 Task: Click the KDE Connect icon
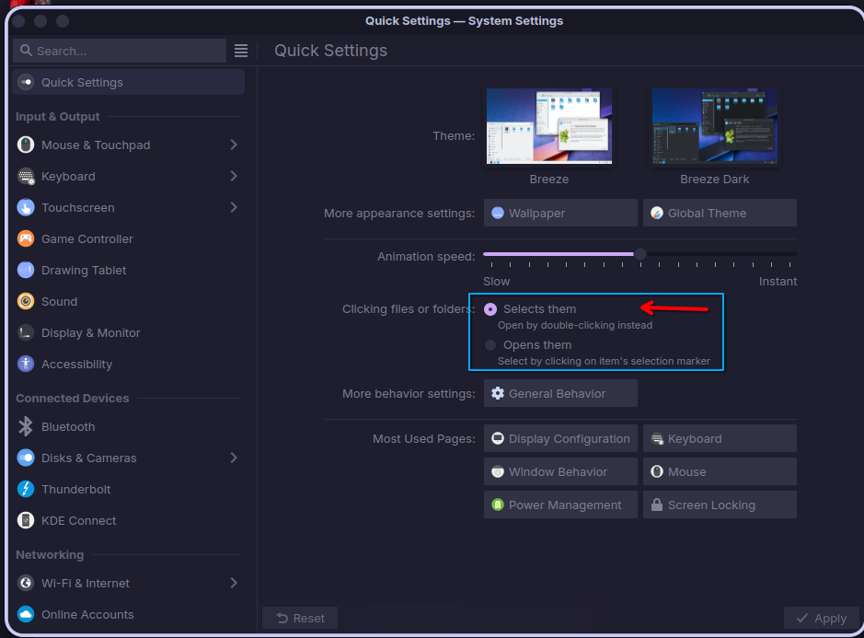coord(26,520)
